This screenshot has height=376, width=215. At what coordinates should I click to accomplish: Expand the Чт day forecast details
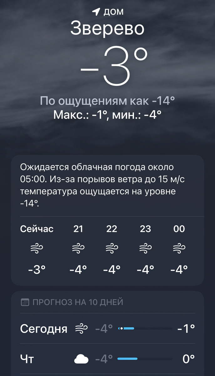[108, 358]
